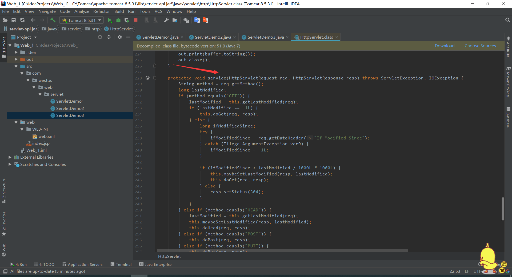
Task: Select Opened File using crosshair icon in Project panel
Action: 100,37
